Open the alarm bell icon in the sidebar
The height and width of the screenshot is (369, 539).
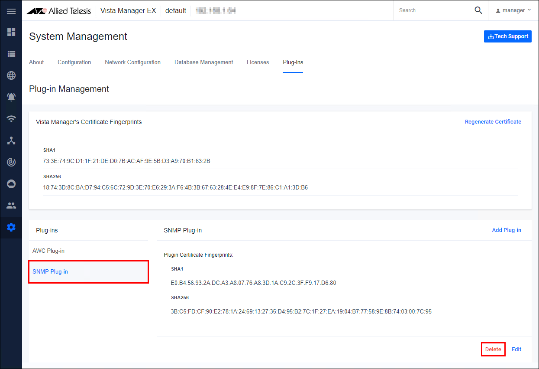pyautogui.click(x=11, y=97)
